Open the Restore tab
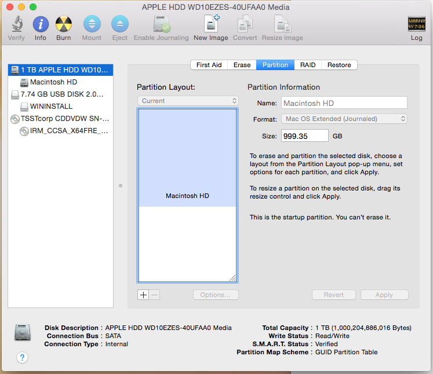This screenshot has width=433, height=374. (x=339, y=65)
